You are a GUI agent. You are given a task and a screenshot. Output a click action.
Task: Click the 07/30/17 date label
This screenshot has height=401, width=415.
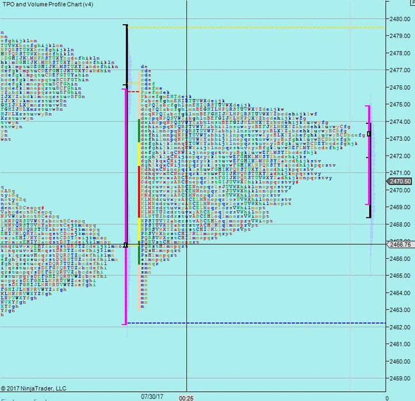point(153,396)
